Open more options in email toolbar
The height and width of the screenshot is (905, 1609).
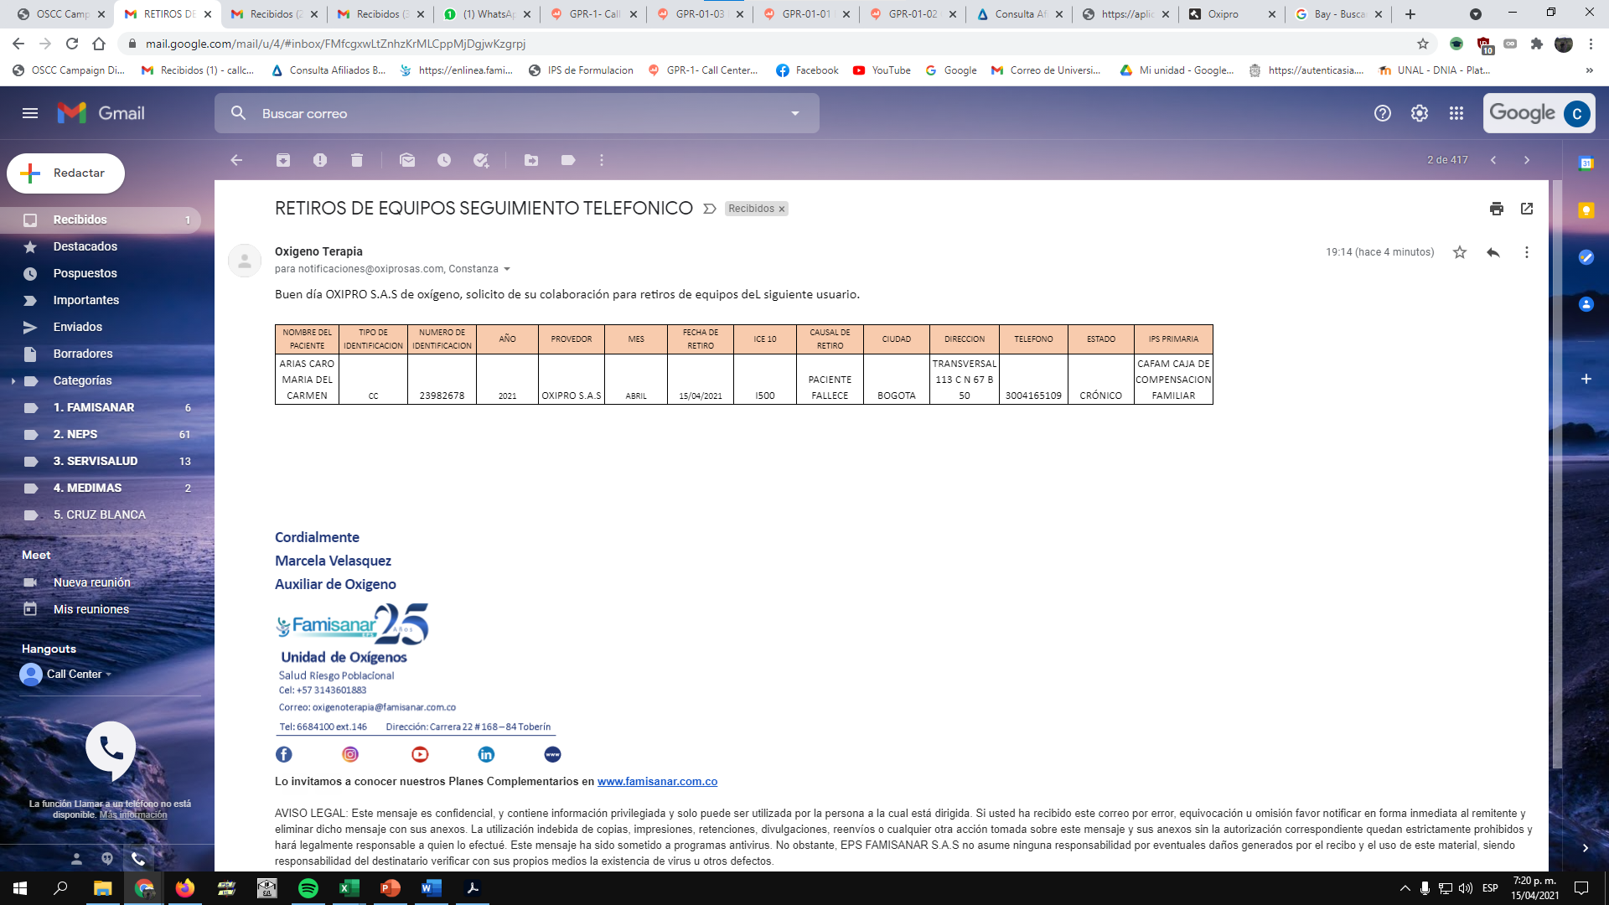602,160
